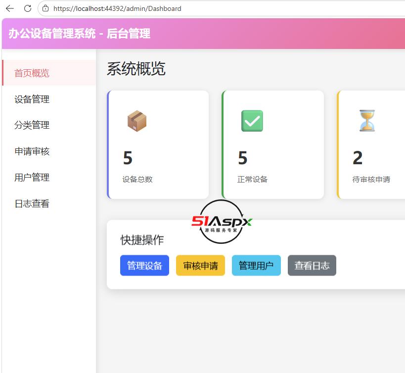Click the cardboard box icon on 设备总数 card
The height and width of the screenshot is (373, 405).
pos(137,121)
